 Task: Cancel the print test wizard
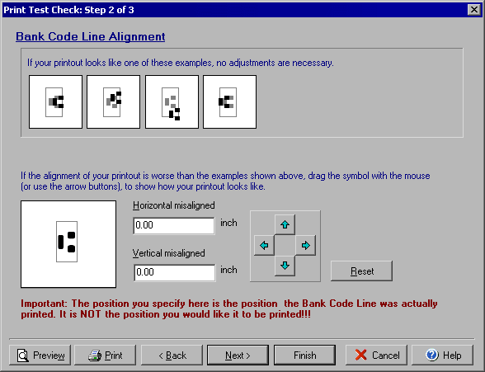tap(376, 356)
